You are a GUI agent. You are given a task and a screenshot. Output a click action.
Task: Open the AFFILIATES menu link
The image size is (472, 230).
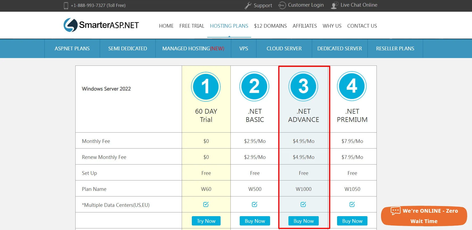click(305, 26)
